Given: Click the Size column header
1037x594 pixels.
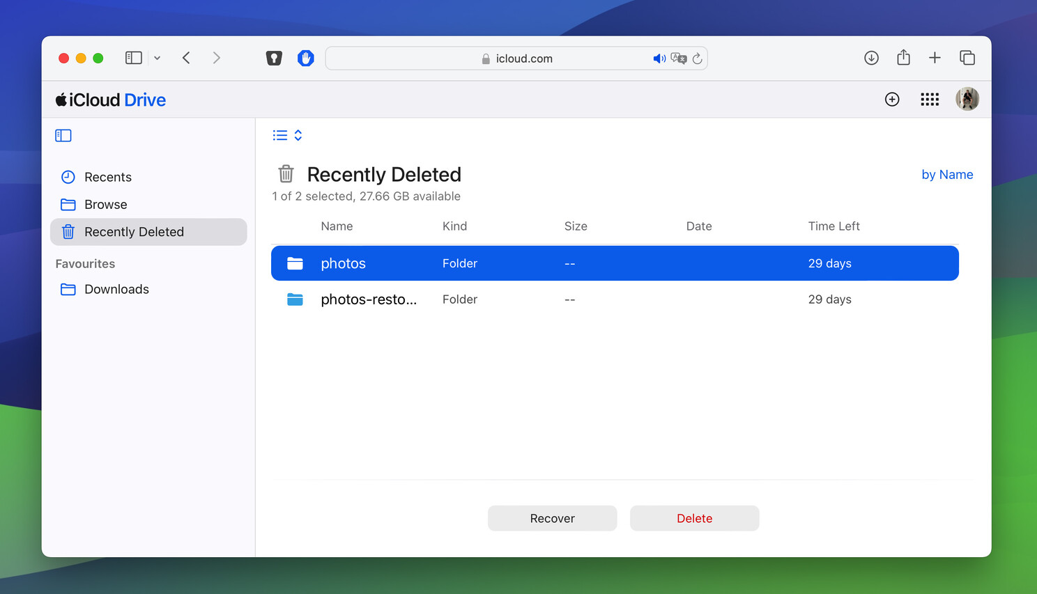Looking at the screenshot, I should 576,226.
